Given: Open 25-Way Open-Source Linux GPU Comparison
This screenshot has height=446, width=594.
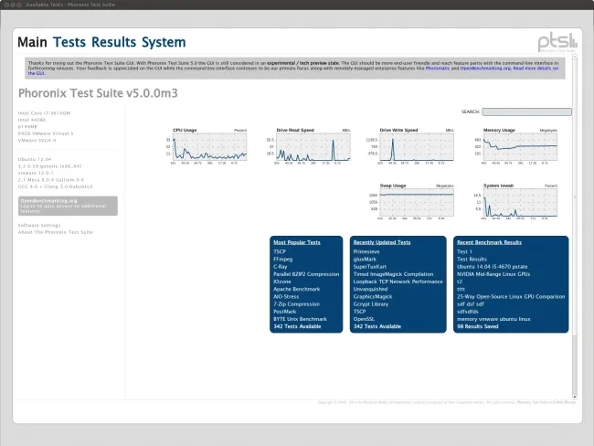Looking at the screenshot, I should point(511,297).
